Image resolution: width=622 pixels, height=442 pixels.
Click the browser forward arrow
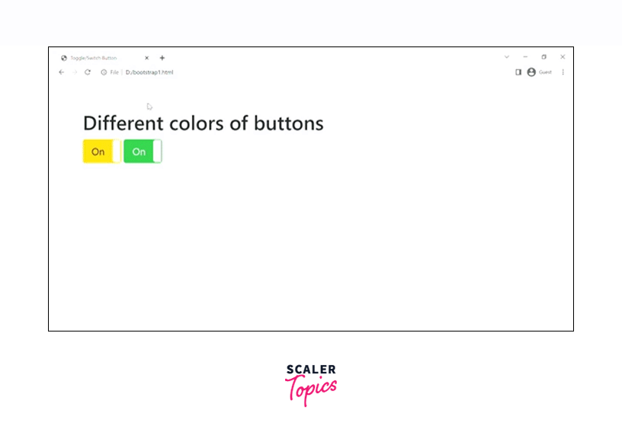pos(75,72)
